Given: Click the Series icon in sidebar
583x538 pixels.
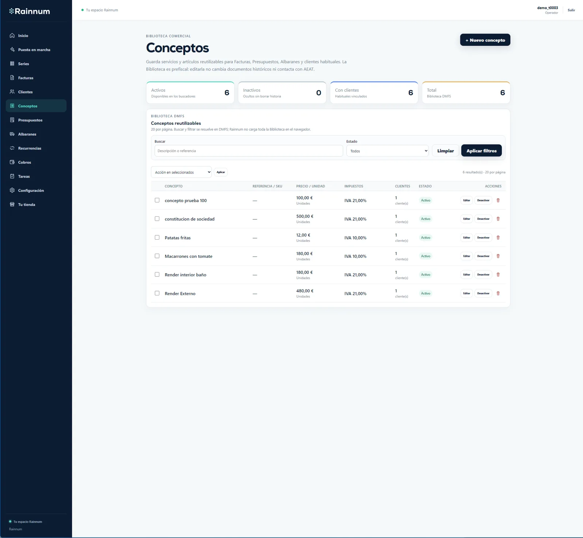Looking at the screenshot, I should click(x=12, y=64).
